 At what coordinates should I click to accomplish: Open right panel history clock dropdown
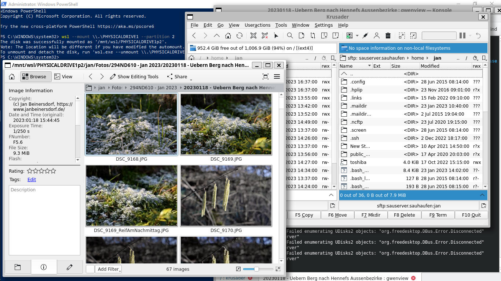point(476,58)
